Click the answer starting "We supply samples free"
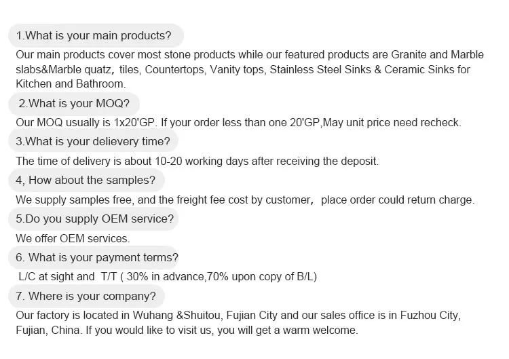509x359 pixels. [x=245, y=200]
